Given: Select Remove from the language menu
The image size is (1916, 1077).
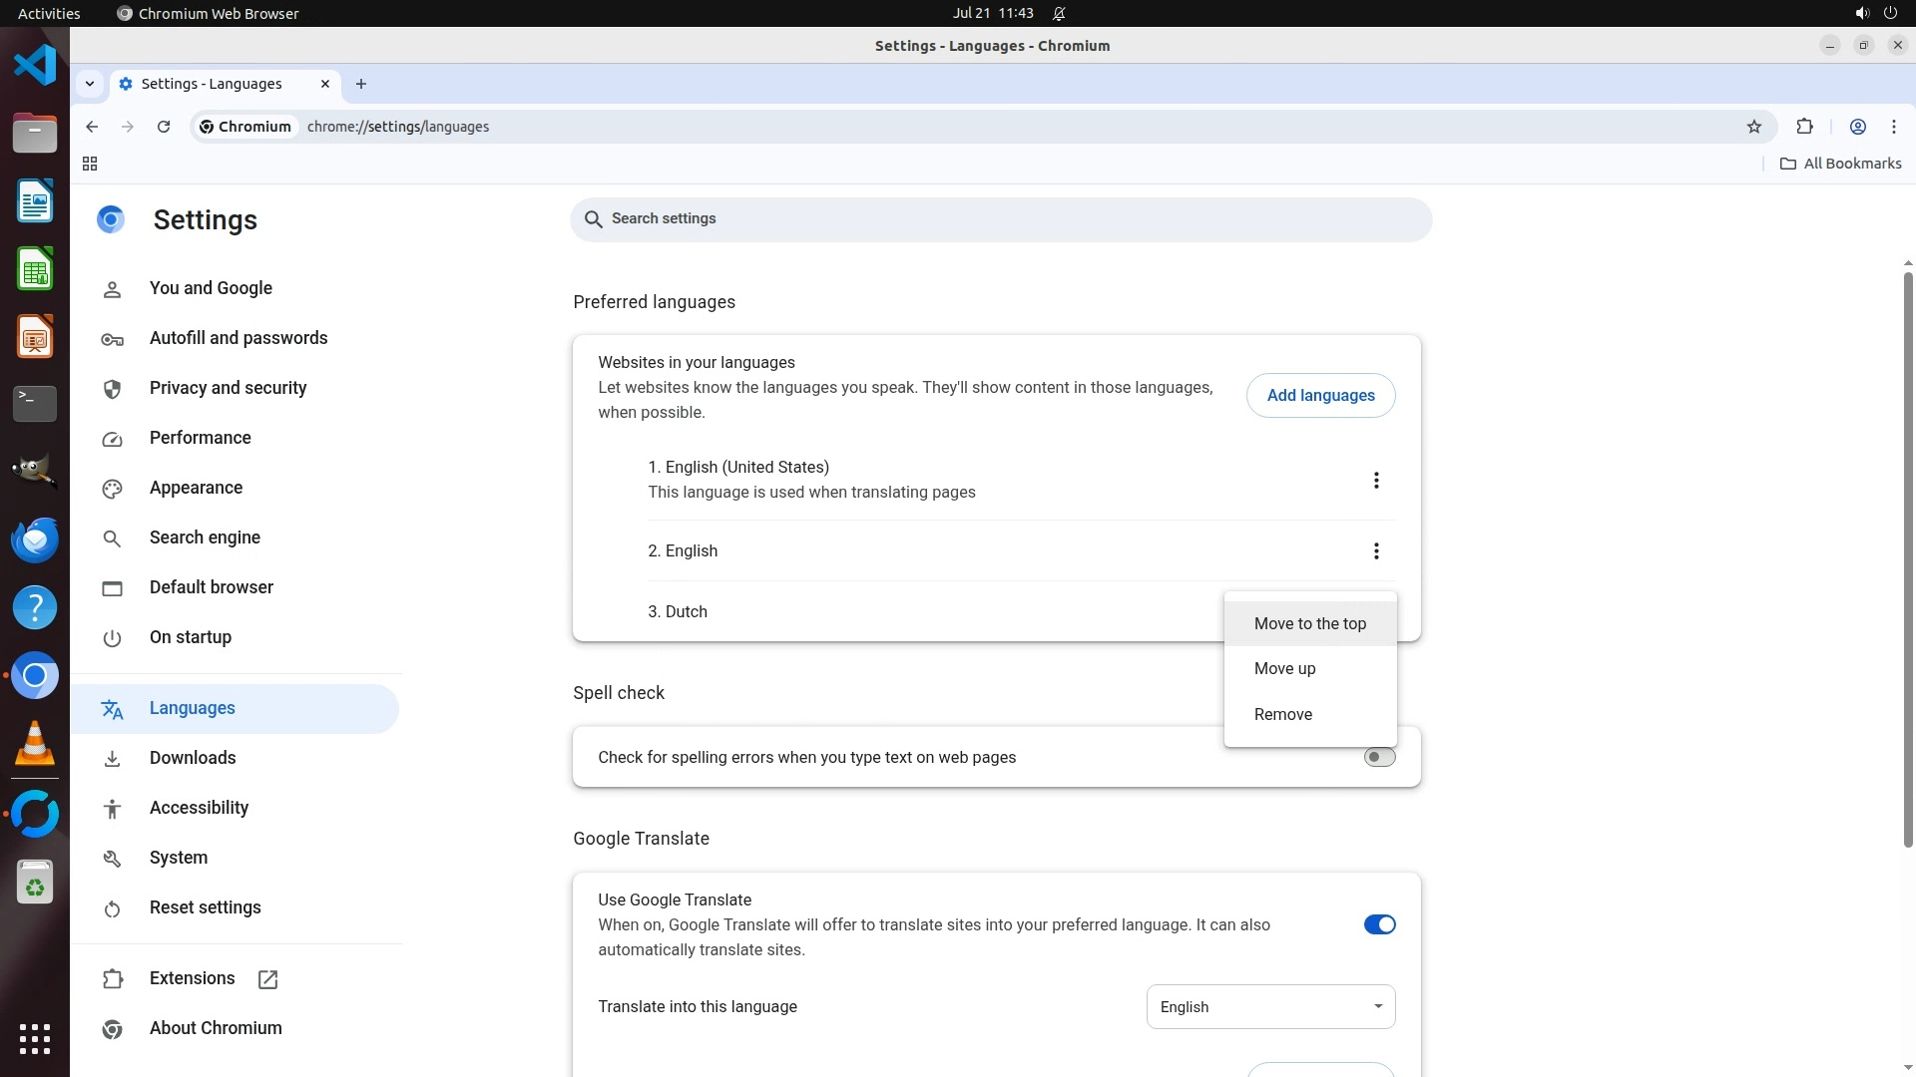Looking at the screenshot, I should pyautogui.click(x=1283, y=714).
